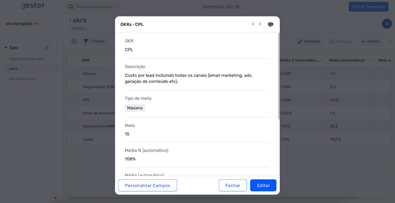395x203 pixels.
Task: Tick the checkbox for the Churns row
Action: [73, 73]
